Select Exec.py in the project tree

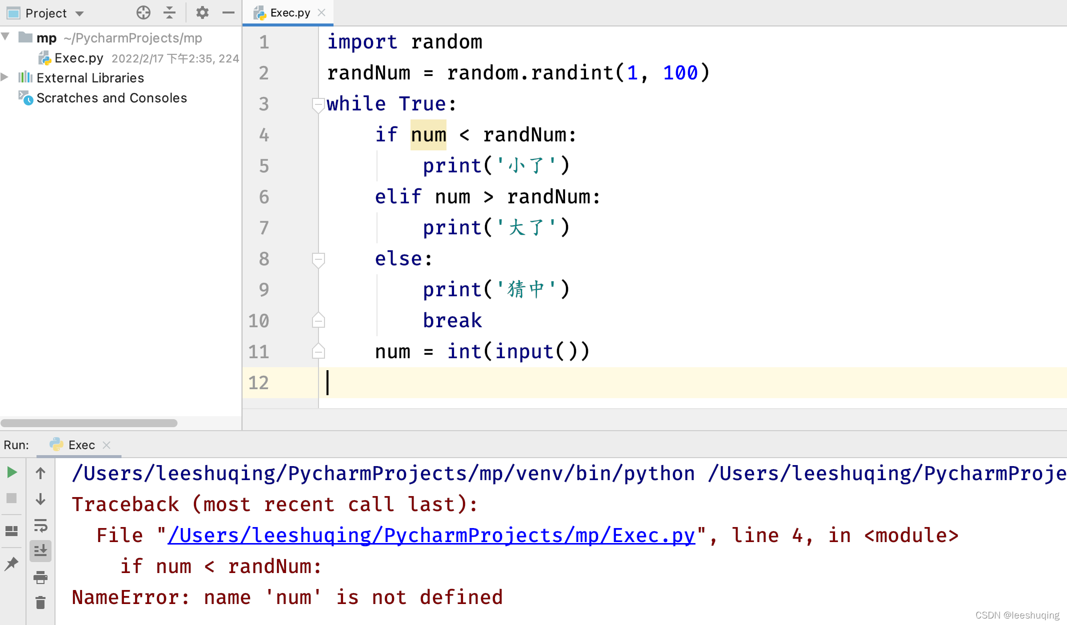pos(78,58)
